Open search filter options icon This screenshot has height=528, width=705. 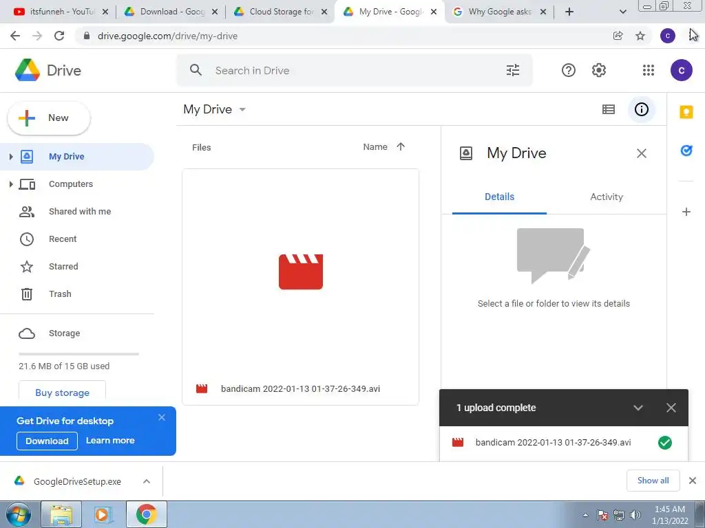click(512, 70)
